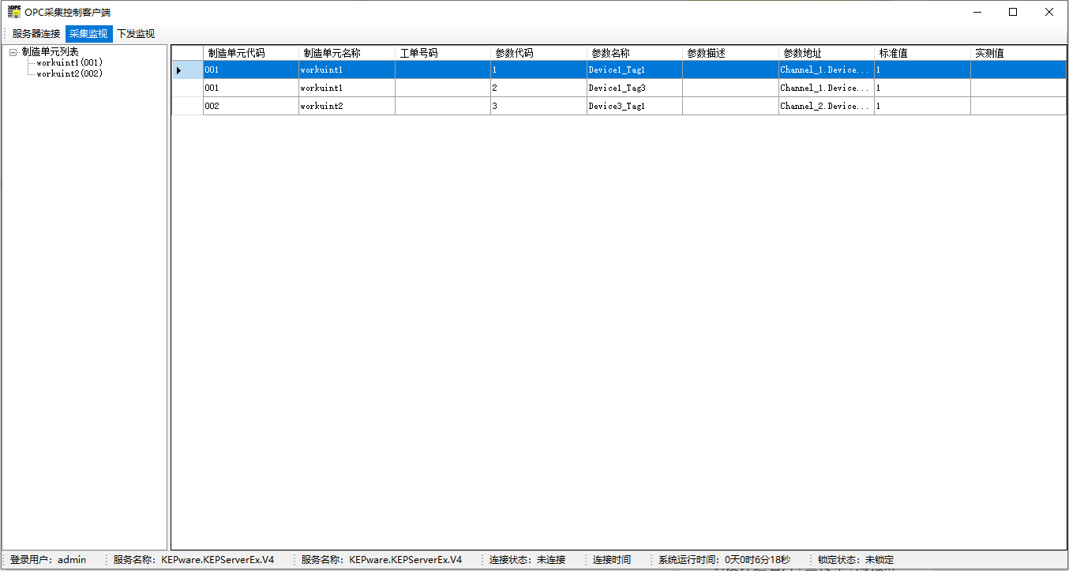Click the Device1_Tag3 cell
This screenshot has width=1069, height=571.
(635, 88)
